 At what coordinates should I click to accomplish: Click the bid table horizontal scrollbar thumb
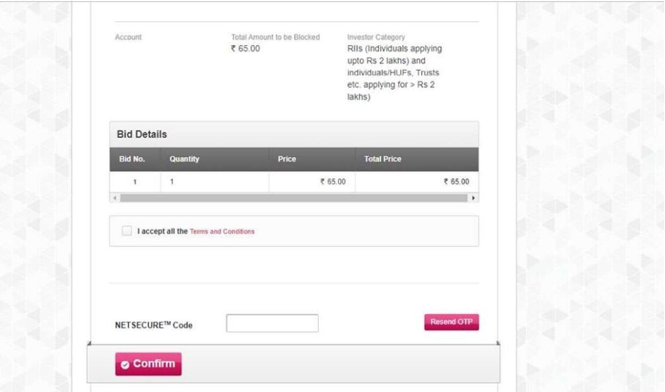pos(293,198)
